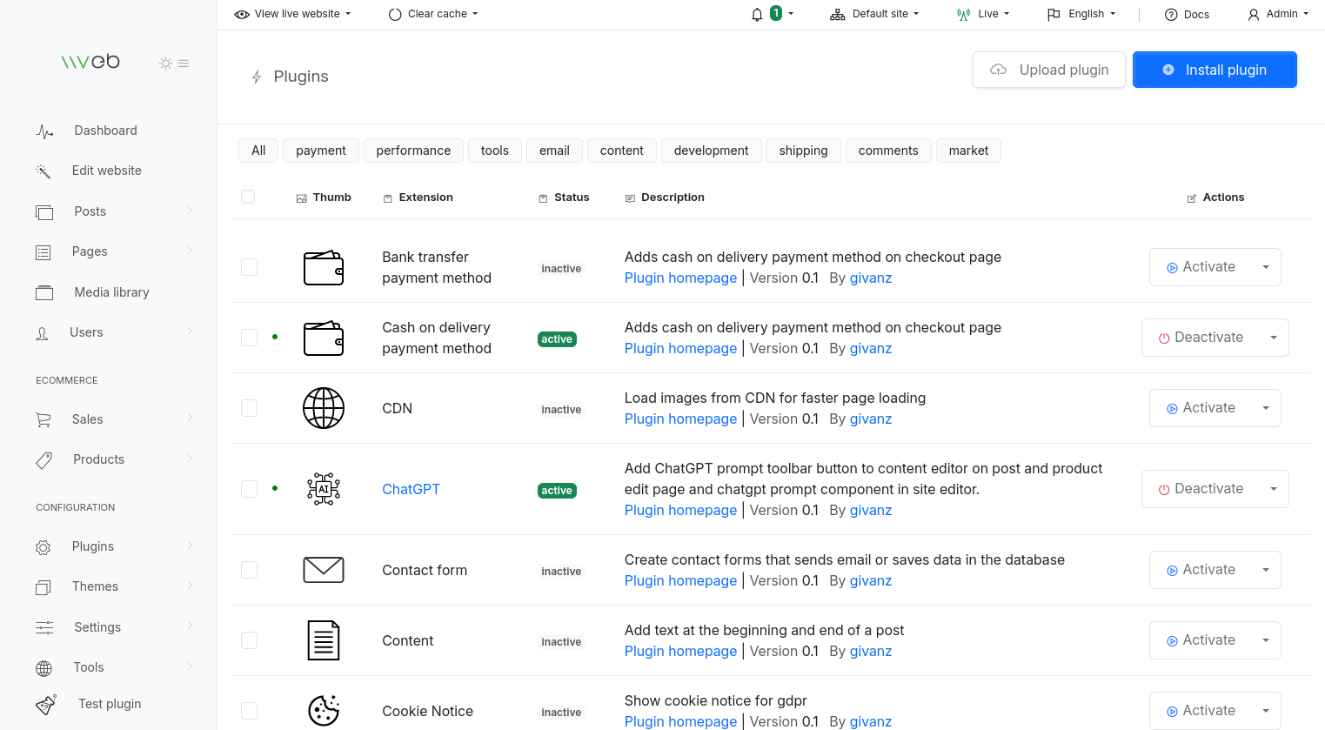This screenshot has width=1325, height=730.
Task: Open the Clear cache dropdown
Action: pos(433,14)
